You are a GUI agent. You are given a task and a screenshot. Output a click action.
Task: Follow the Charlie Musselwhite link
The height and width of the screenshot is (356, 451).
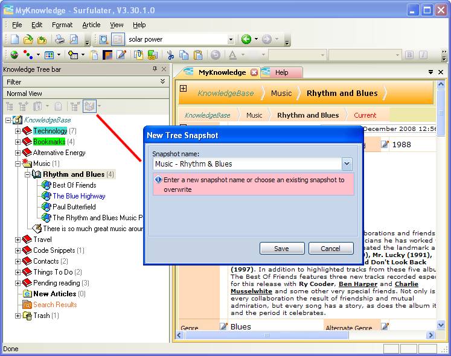click(406, 284)
